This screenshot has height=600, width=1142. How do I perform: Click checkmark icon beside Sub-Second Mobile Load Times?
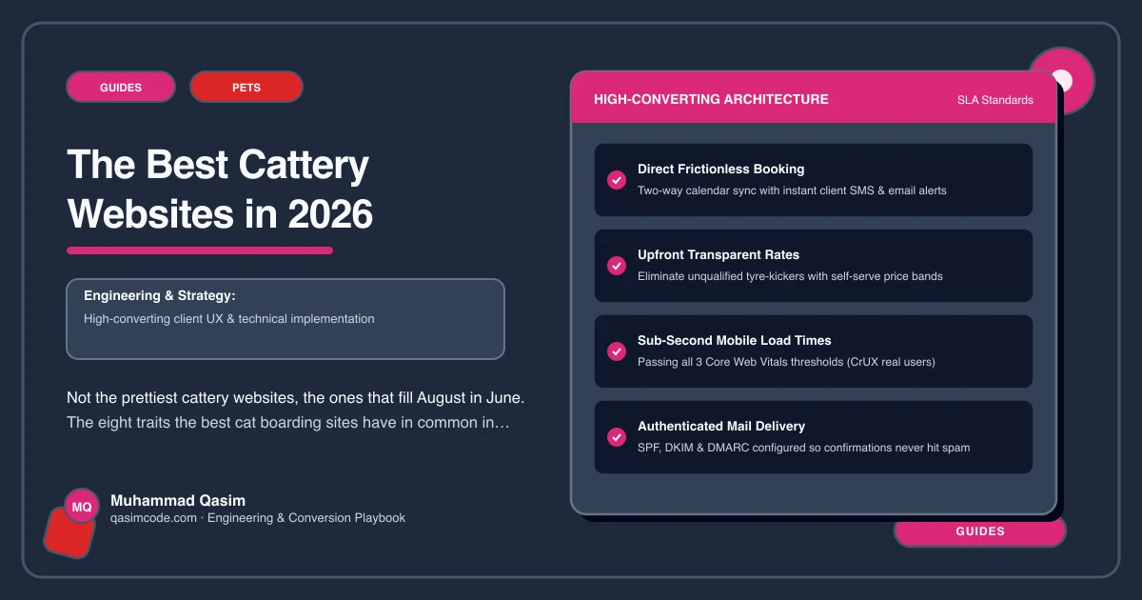(617, 351)
